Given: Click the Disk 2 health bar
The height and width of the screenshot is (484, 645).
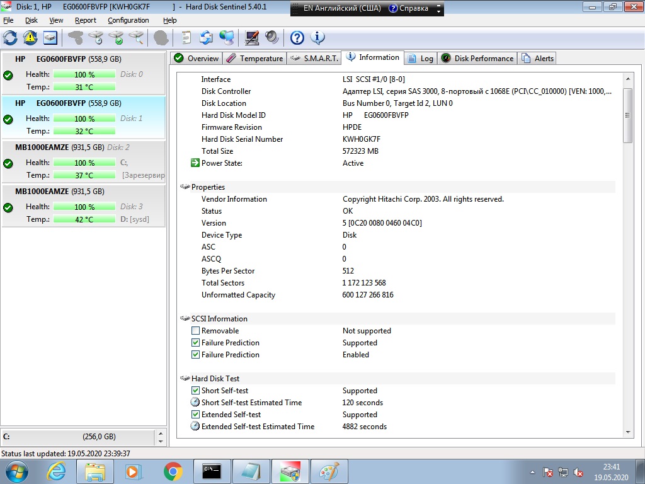Looking at the screenshot, I should tap(84, 163).
